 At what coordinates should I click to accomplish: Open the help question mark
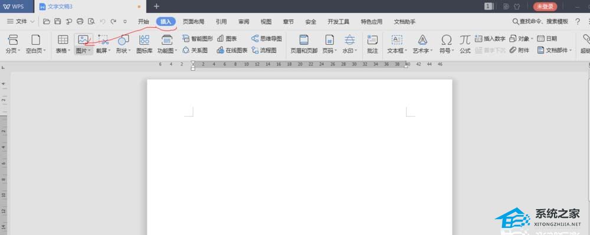pyautogui.click(x=578, y=22)
